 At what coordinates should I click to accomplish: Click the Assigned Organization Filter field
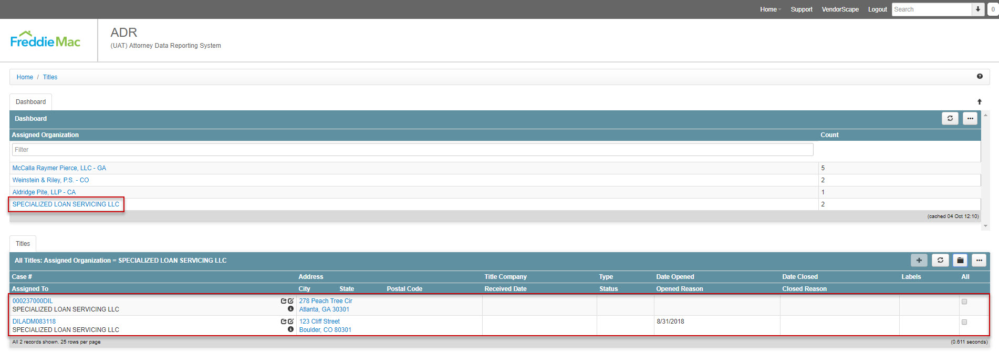point(412,150)
